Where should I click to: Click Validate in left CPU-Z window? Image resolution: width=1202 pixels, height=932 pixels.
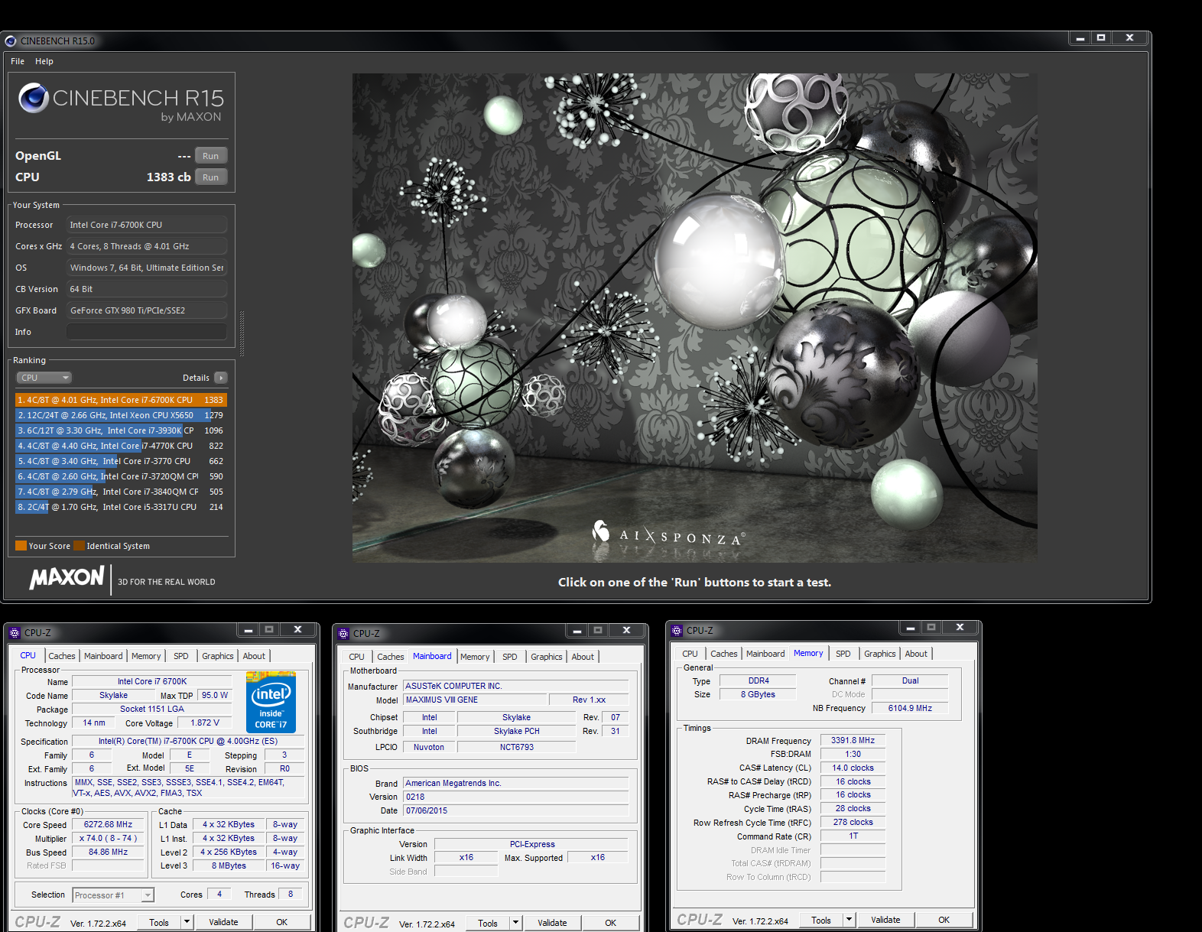[x=223, y=923]
